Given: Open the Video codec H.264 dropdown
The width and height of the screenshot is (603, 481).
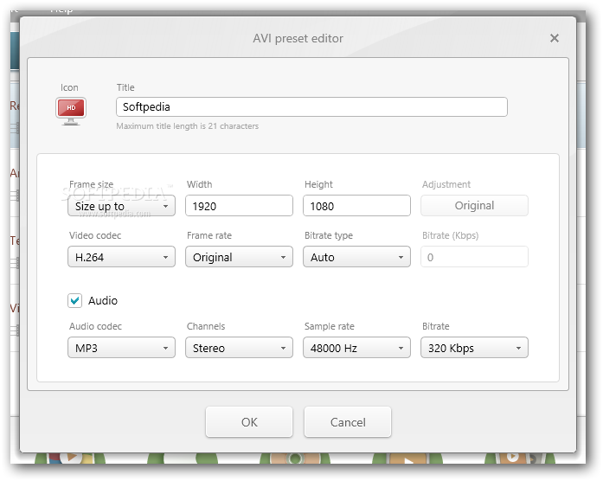Looking at the screenshot, I should coord(121,257).
